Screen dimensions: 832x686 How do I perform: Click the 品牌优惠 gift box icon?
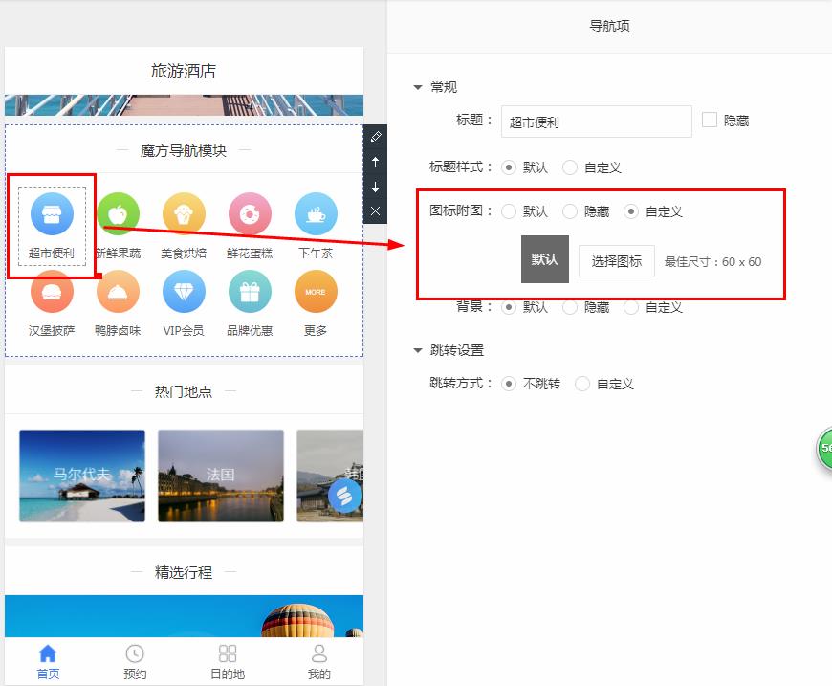250,292
